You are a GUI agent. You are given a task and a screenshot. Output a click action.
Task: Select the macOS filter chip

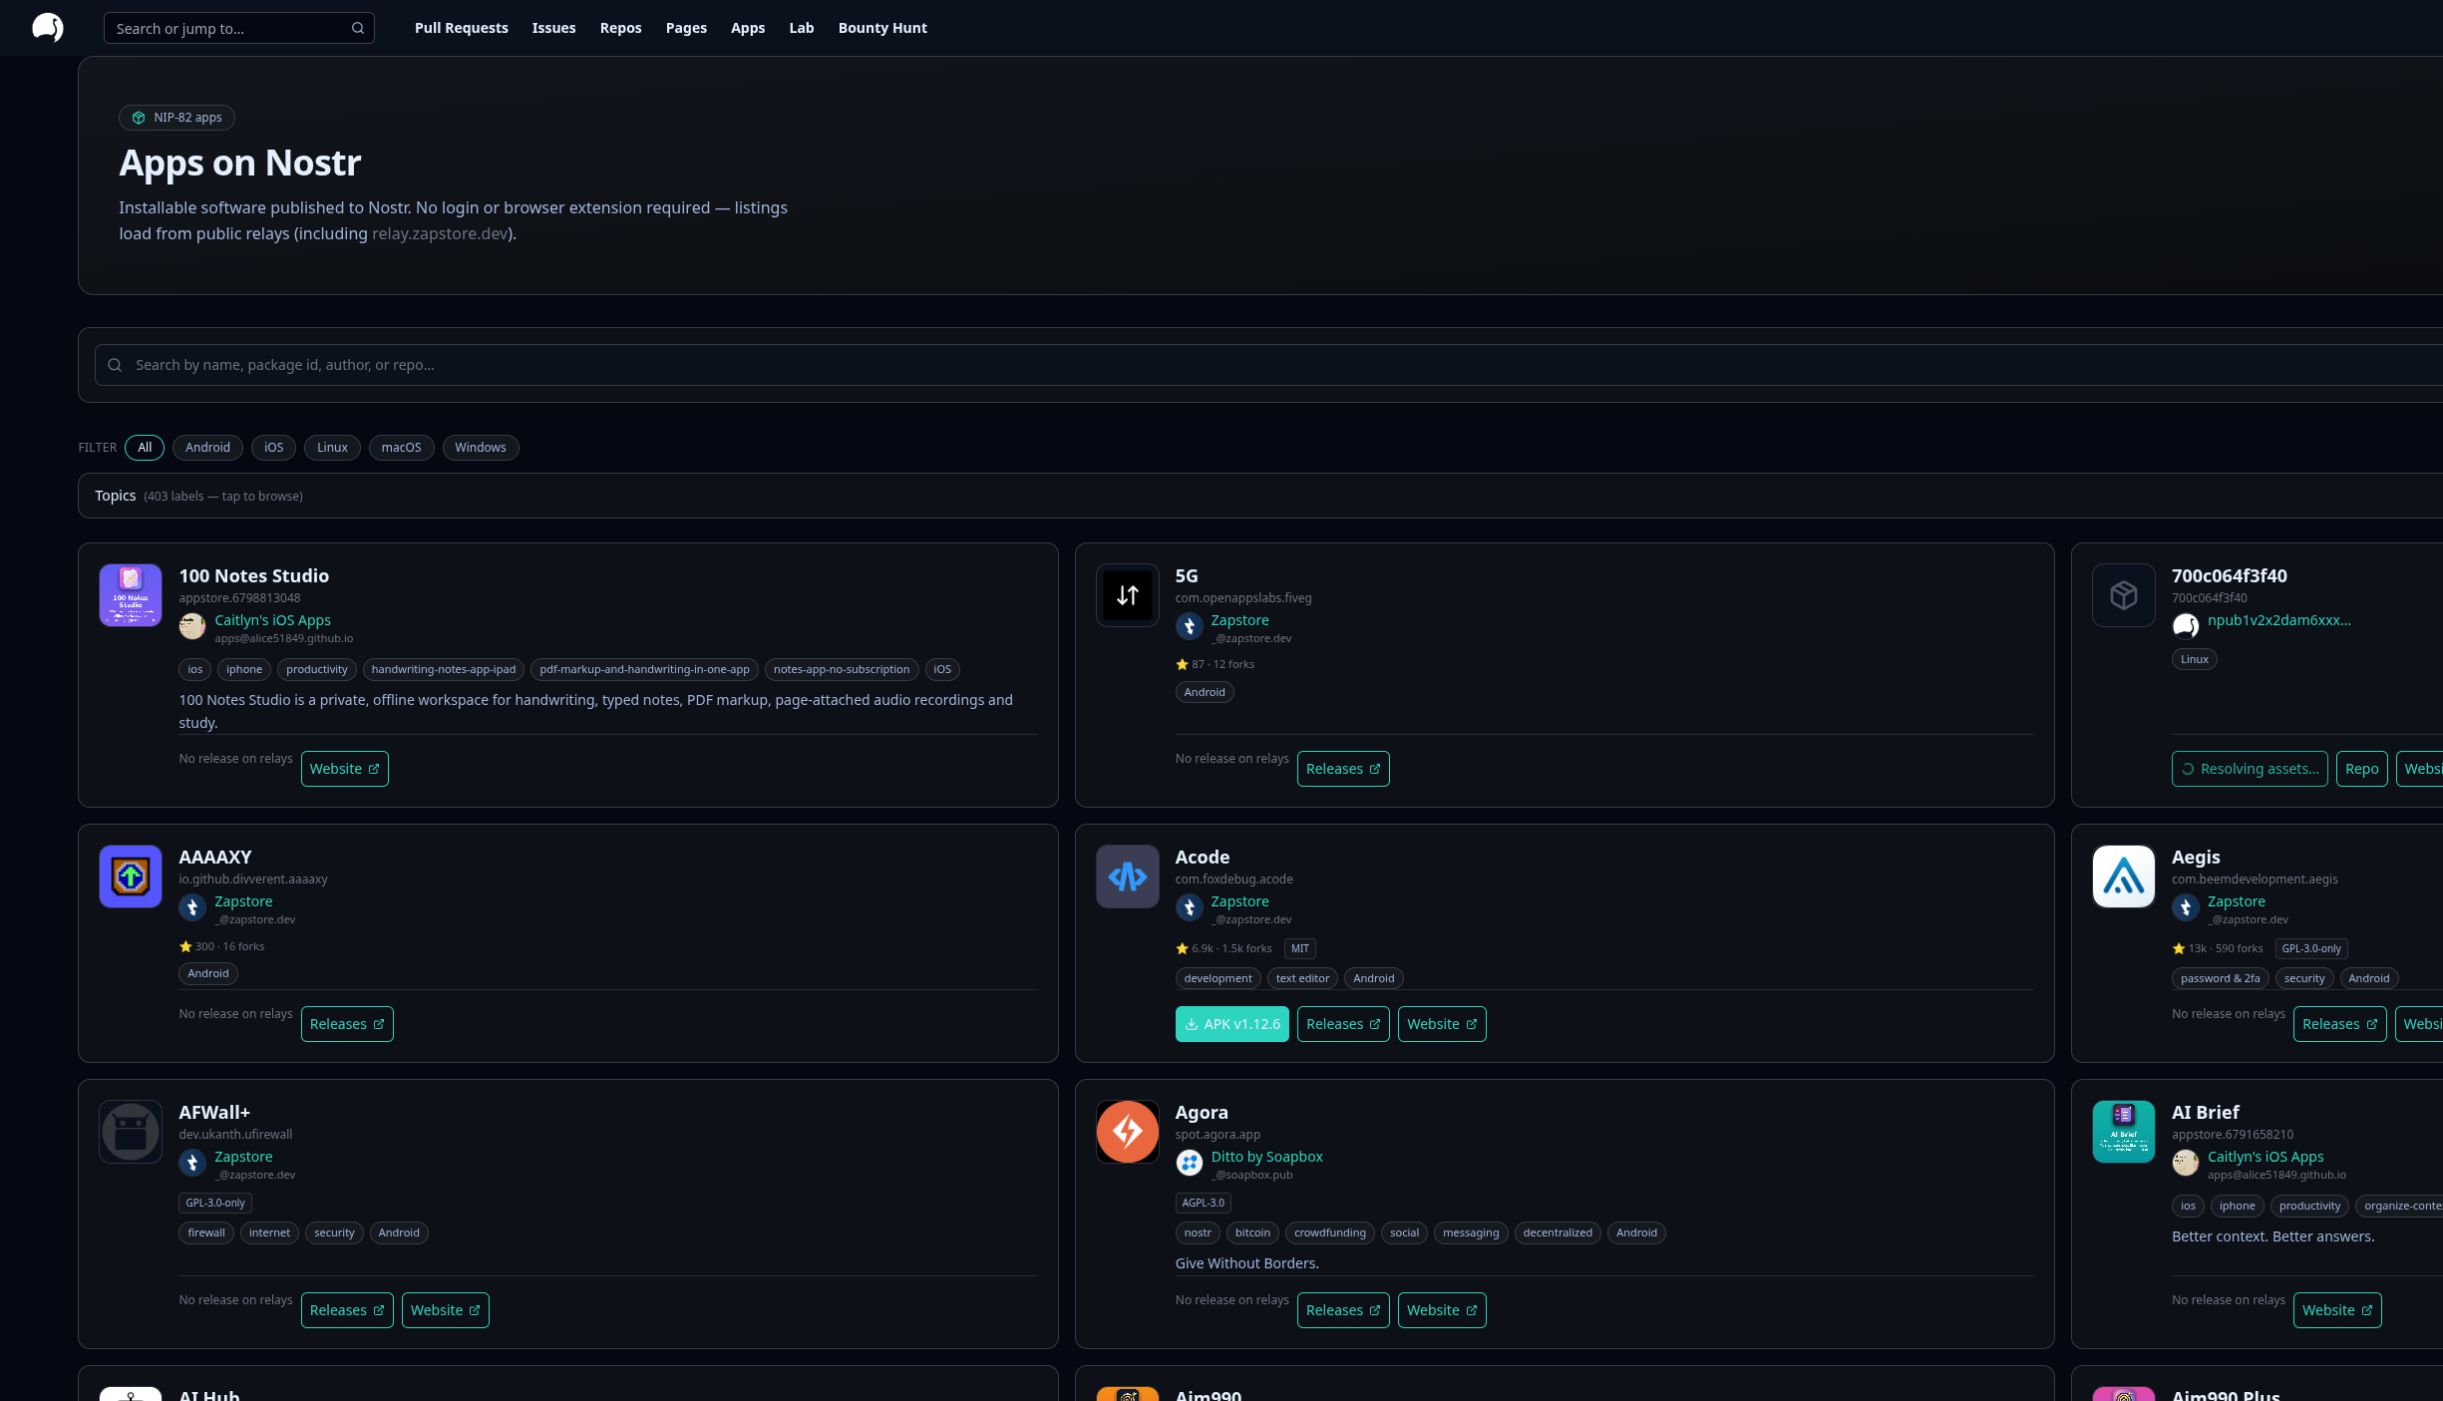[x=401, y=448]
